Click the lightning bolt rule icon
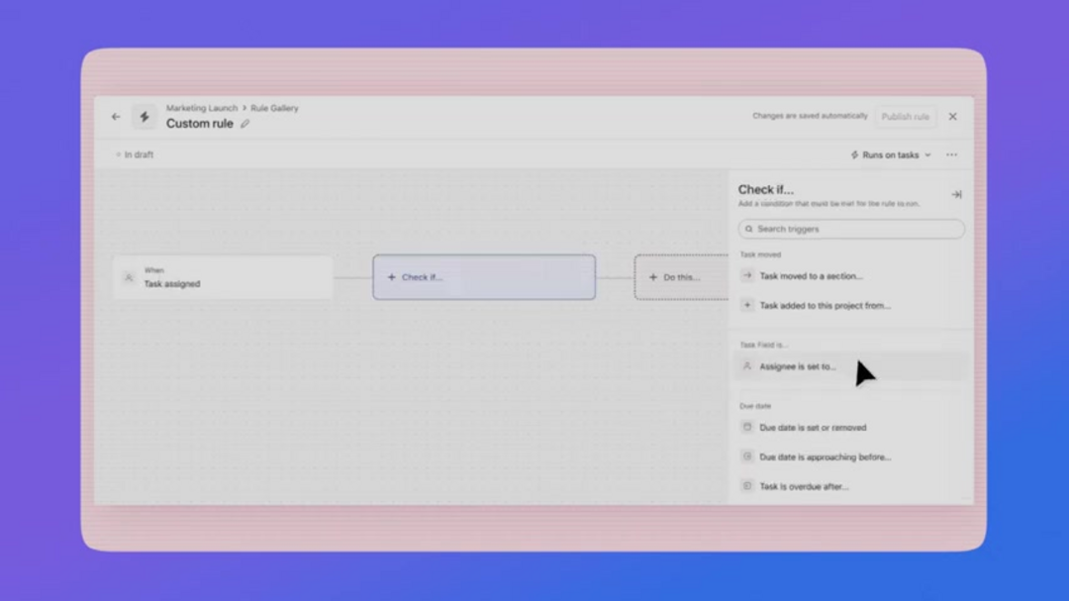 pos(145,117)
